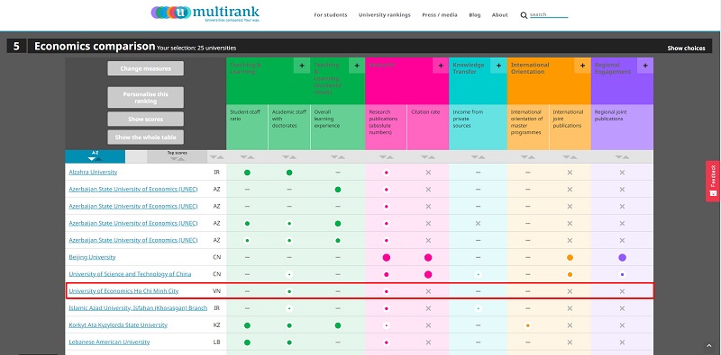
Task: Sort by Income from private sources arrows
Action: point(478,157)
